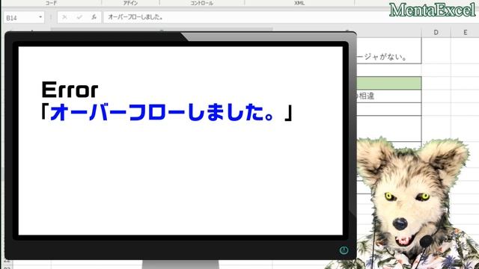Click formula bar text オーバーフローしました。
Viewport: 479px width, 269px height.
(135, 17)
